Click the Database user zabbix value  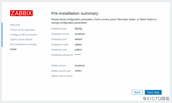tap(78, 50)
